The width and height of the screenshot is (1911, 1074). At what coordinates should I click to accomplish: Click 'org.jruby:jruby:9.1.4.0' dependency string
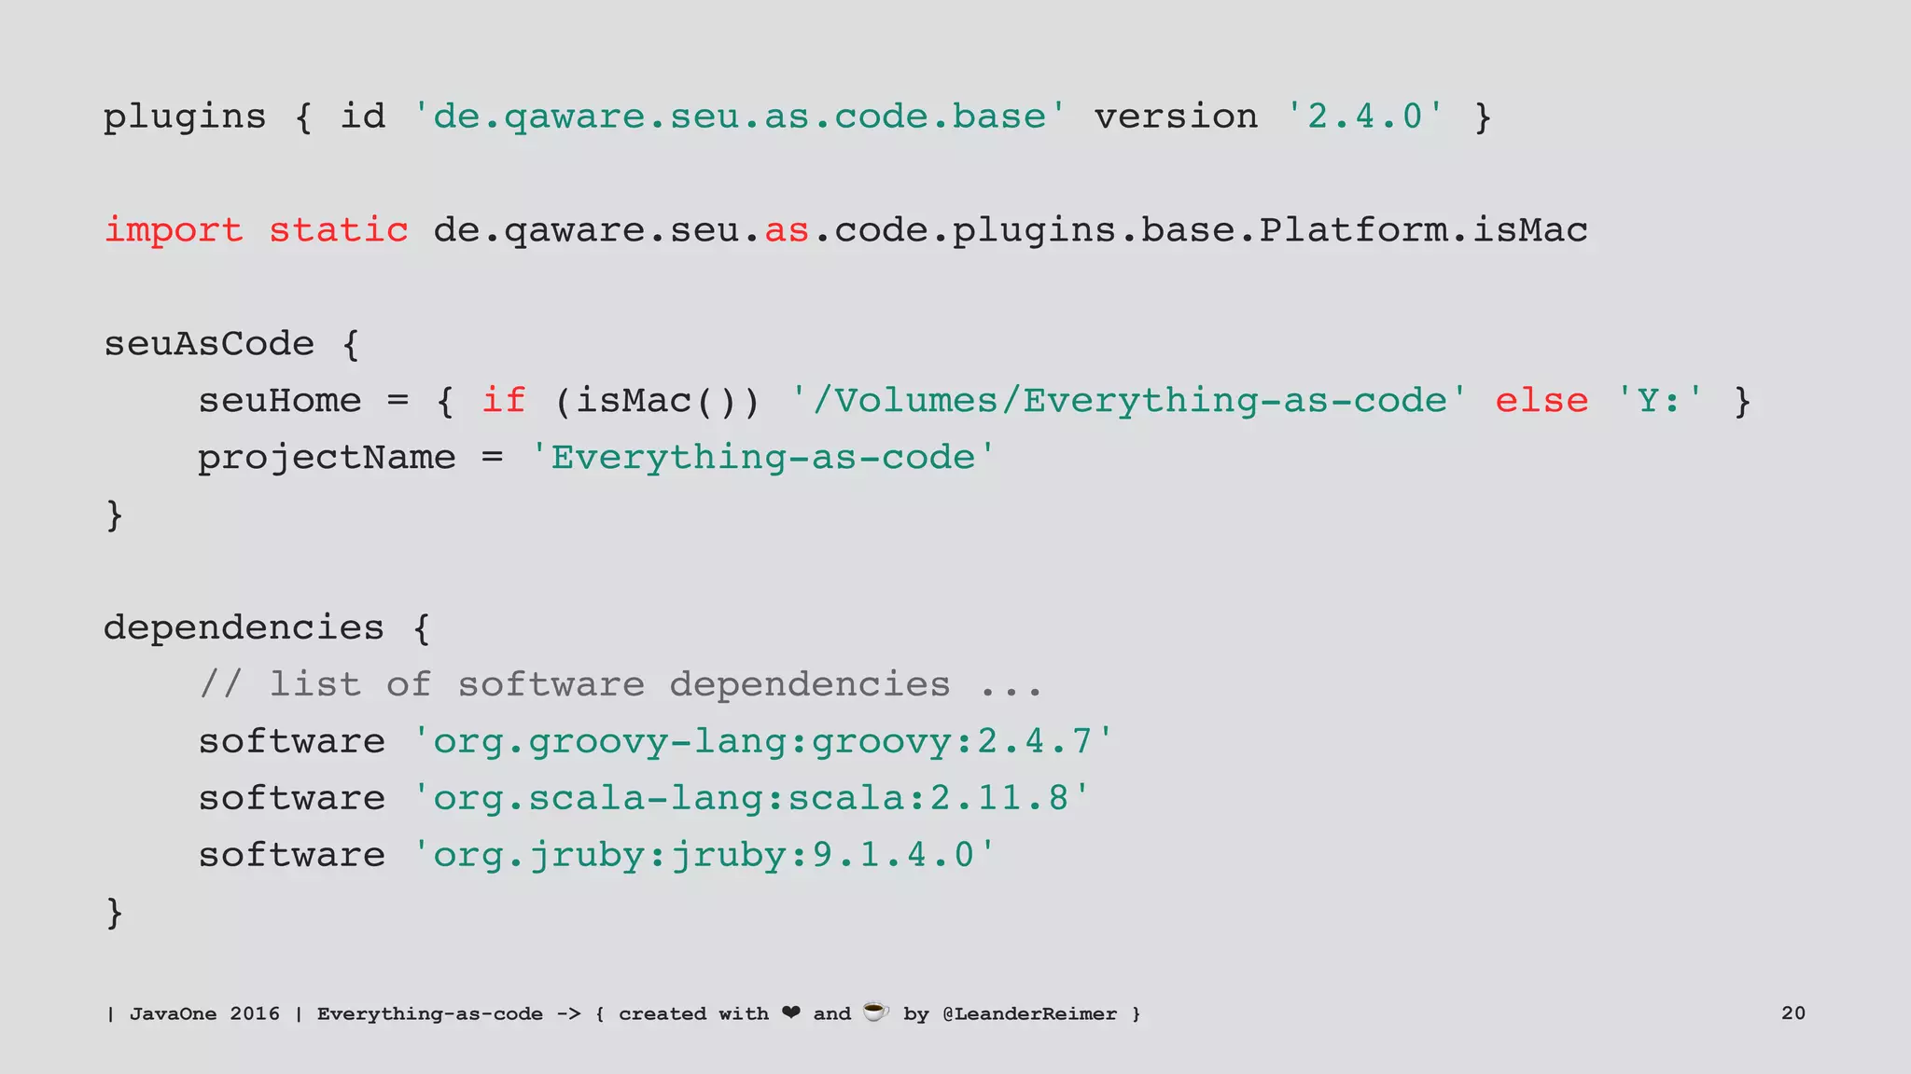click(x=704, y=856)
